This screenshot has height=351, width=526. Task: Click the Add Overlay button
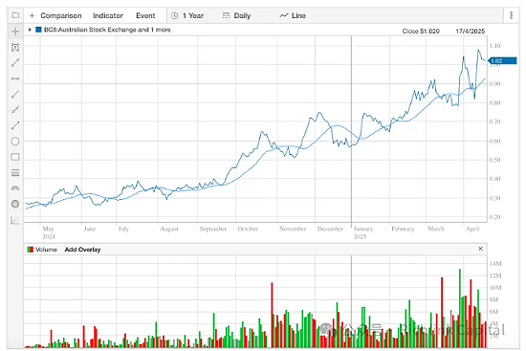pos(82,250)
